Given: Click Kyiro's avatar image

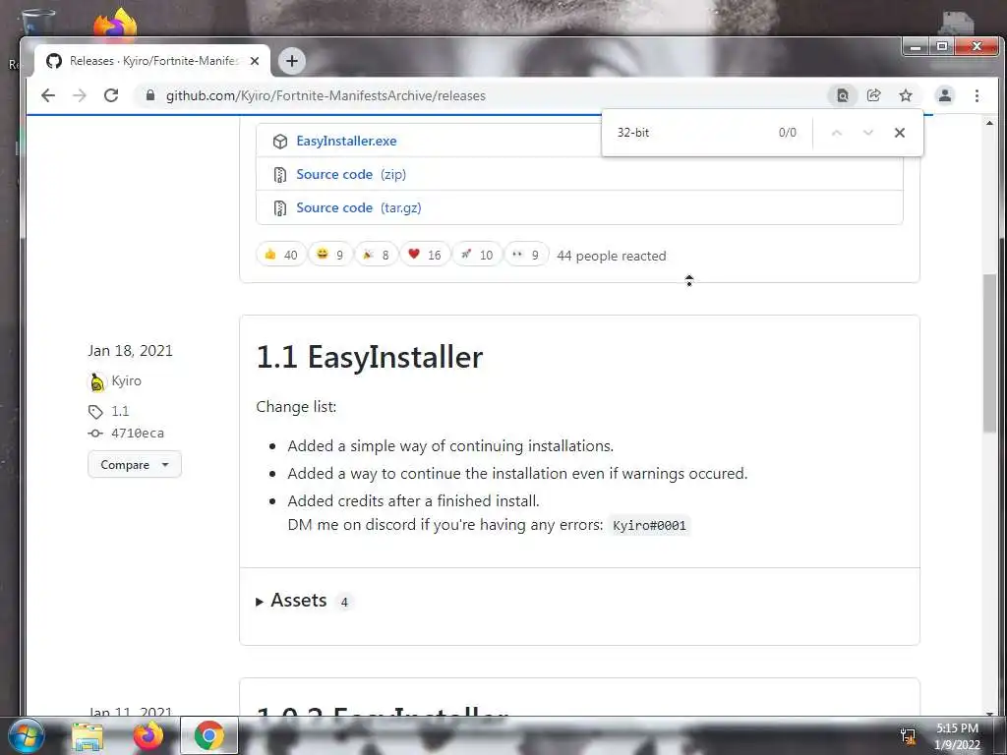Looking at the screenshot, I should (96, 382).
